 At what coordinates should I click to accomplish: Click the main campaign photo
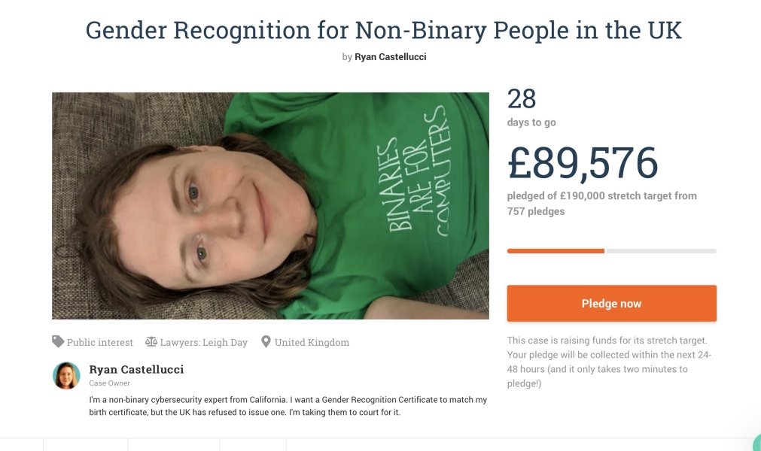coord(270,205)
